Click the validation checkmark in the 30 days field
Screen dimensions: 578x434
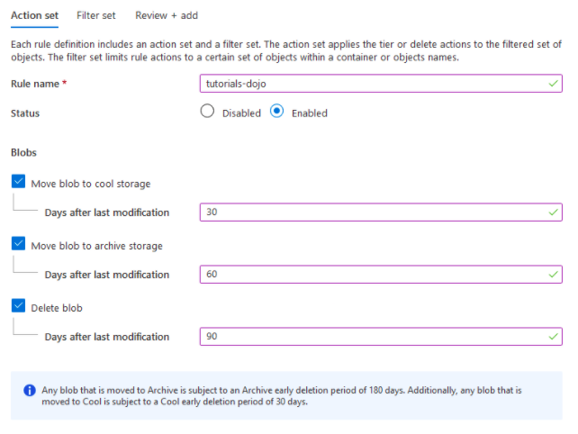[553, 212]
